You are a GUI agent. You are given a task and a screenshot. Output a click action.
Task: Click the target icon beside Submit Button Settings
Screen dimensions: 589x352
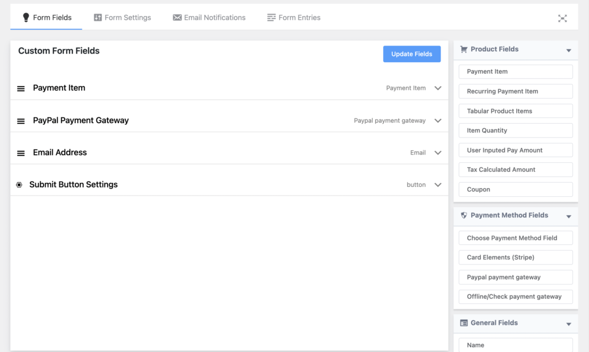click(19, 184)
